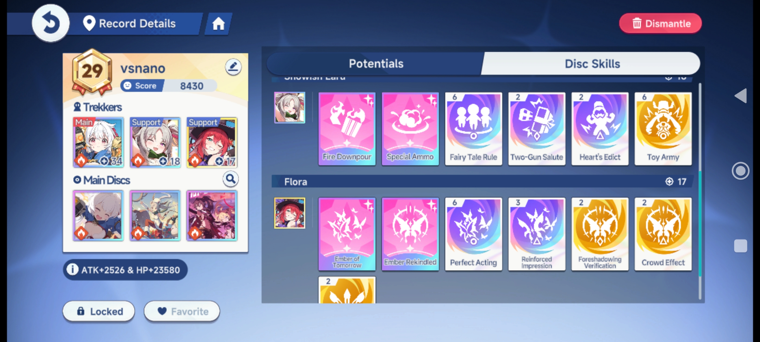
Task: Select the Toy Army potential card
Action: pos(663,129)
